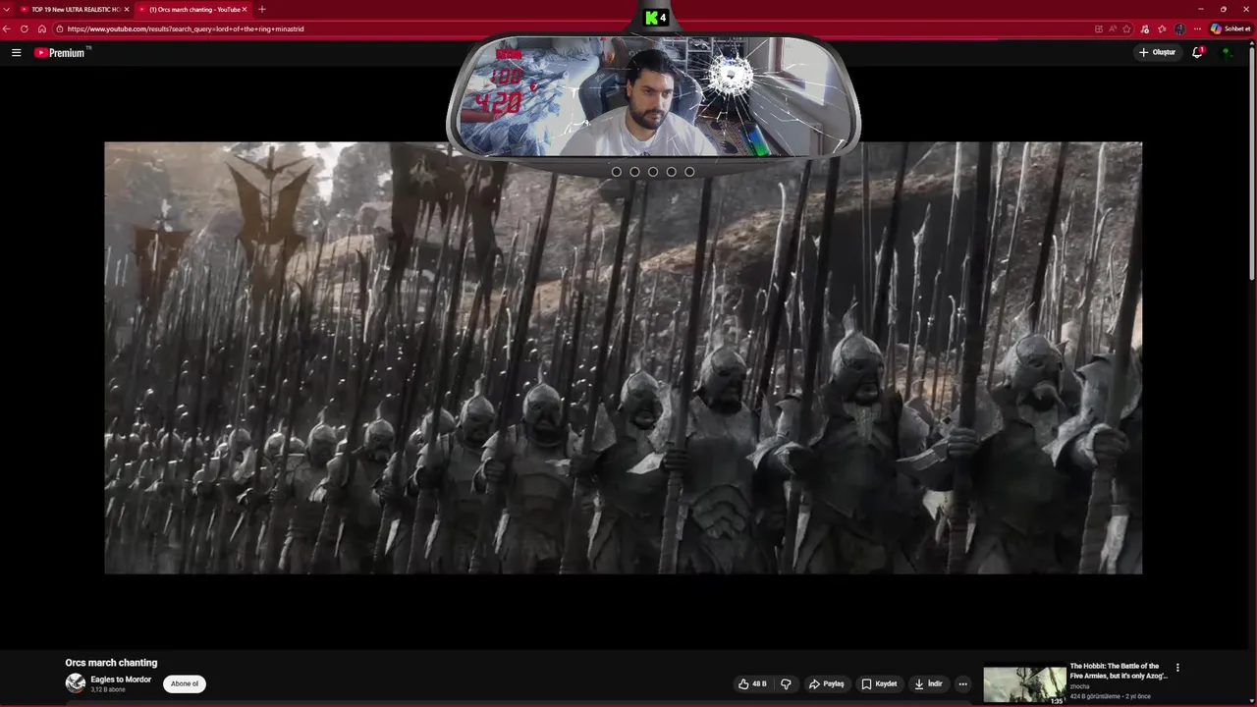Open more actions three-dot menu beside İndir

click(x=962, y=683)
